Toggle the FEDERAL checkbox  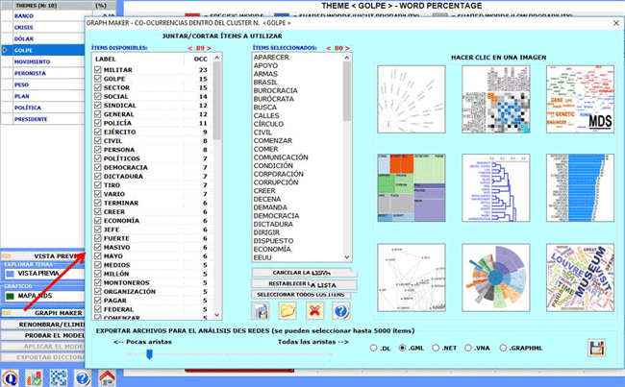(98, 309)
